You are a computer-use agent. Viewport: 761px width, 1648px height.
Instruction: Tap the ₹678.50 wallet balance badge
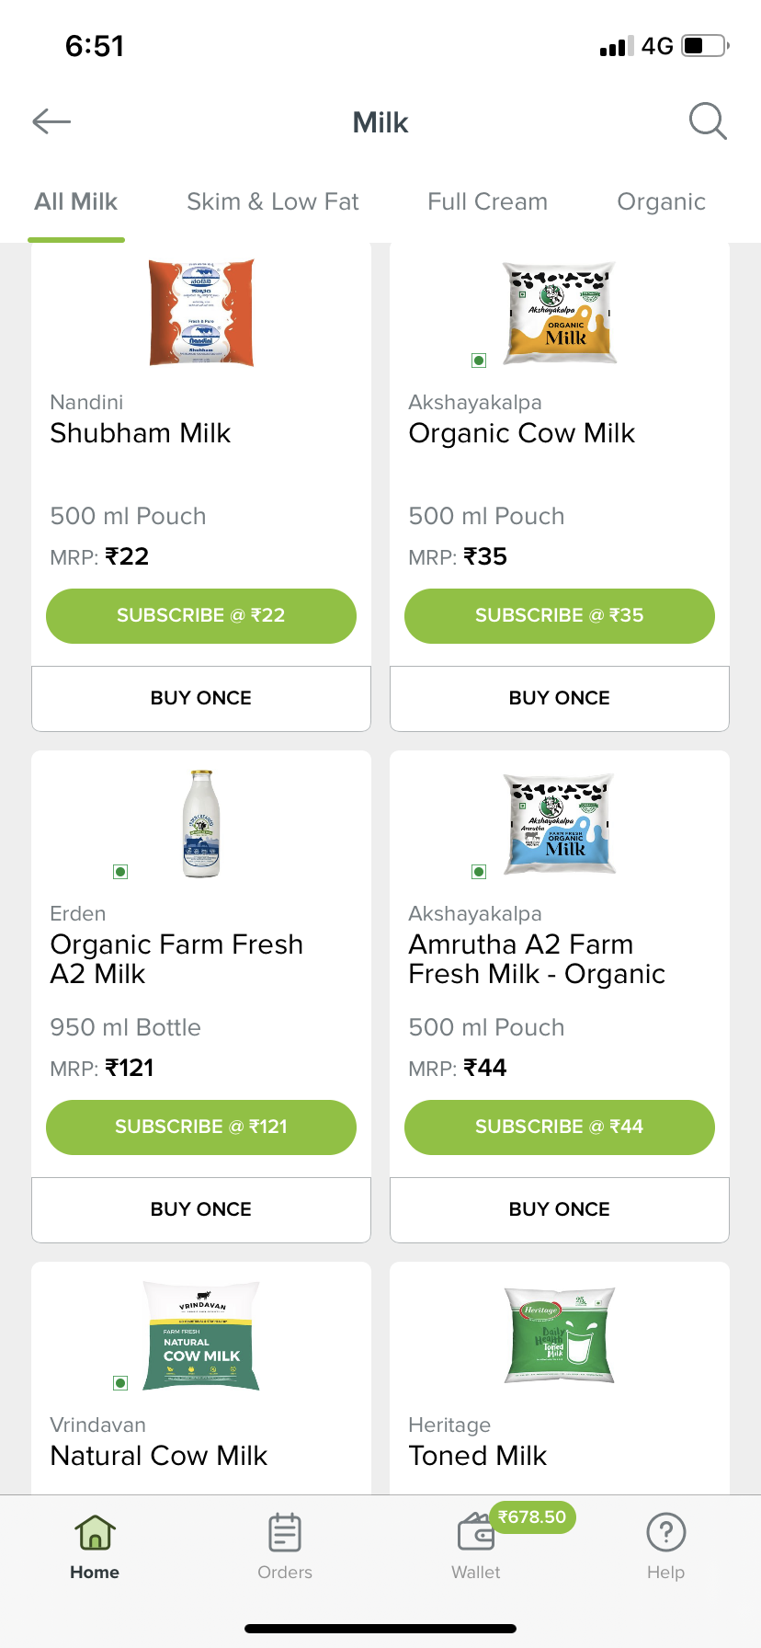532,1516
